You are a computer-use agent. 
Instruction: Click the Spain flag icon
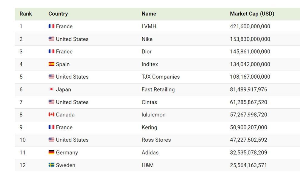point(51,64)
